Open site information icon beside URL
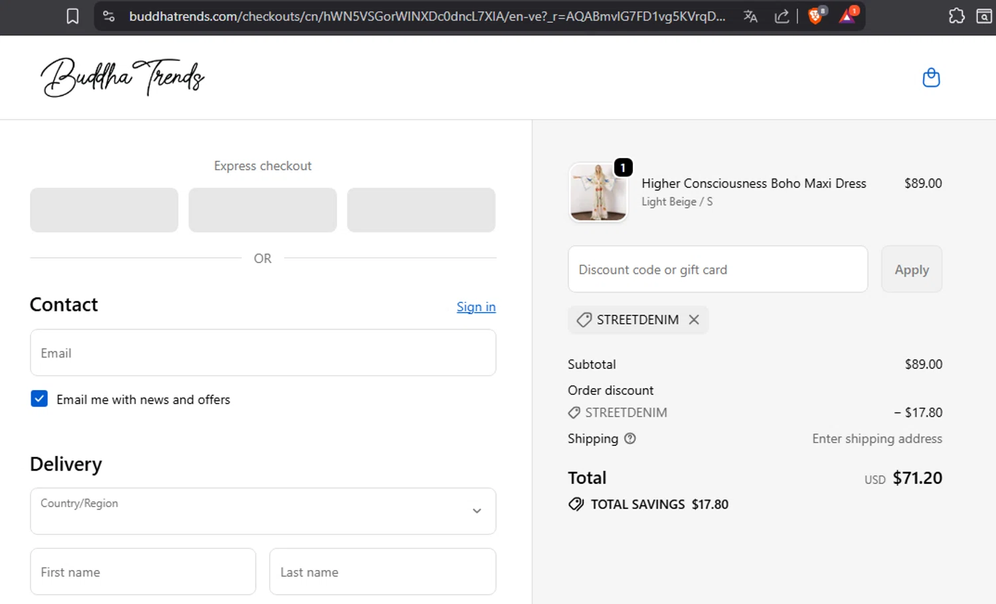996x604 pixels. 109,17
